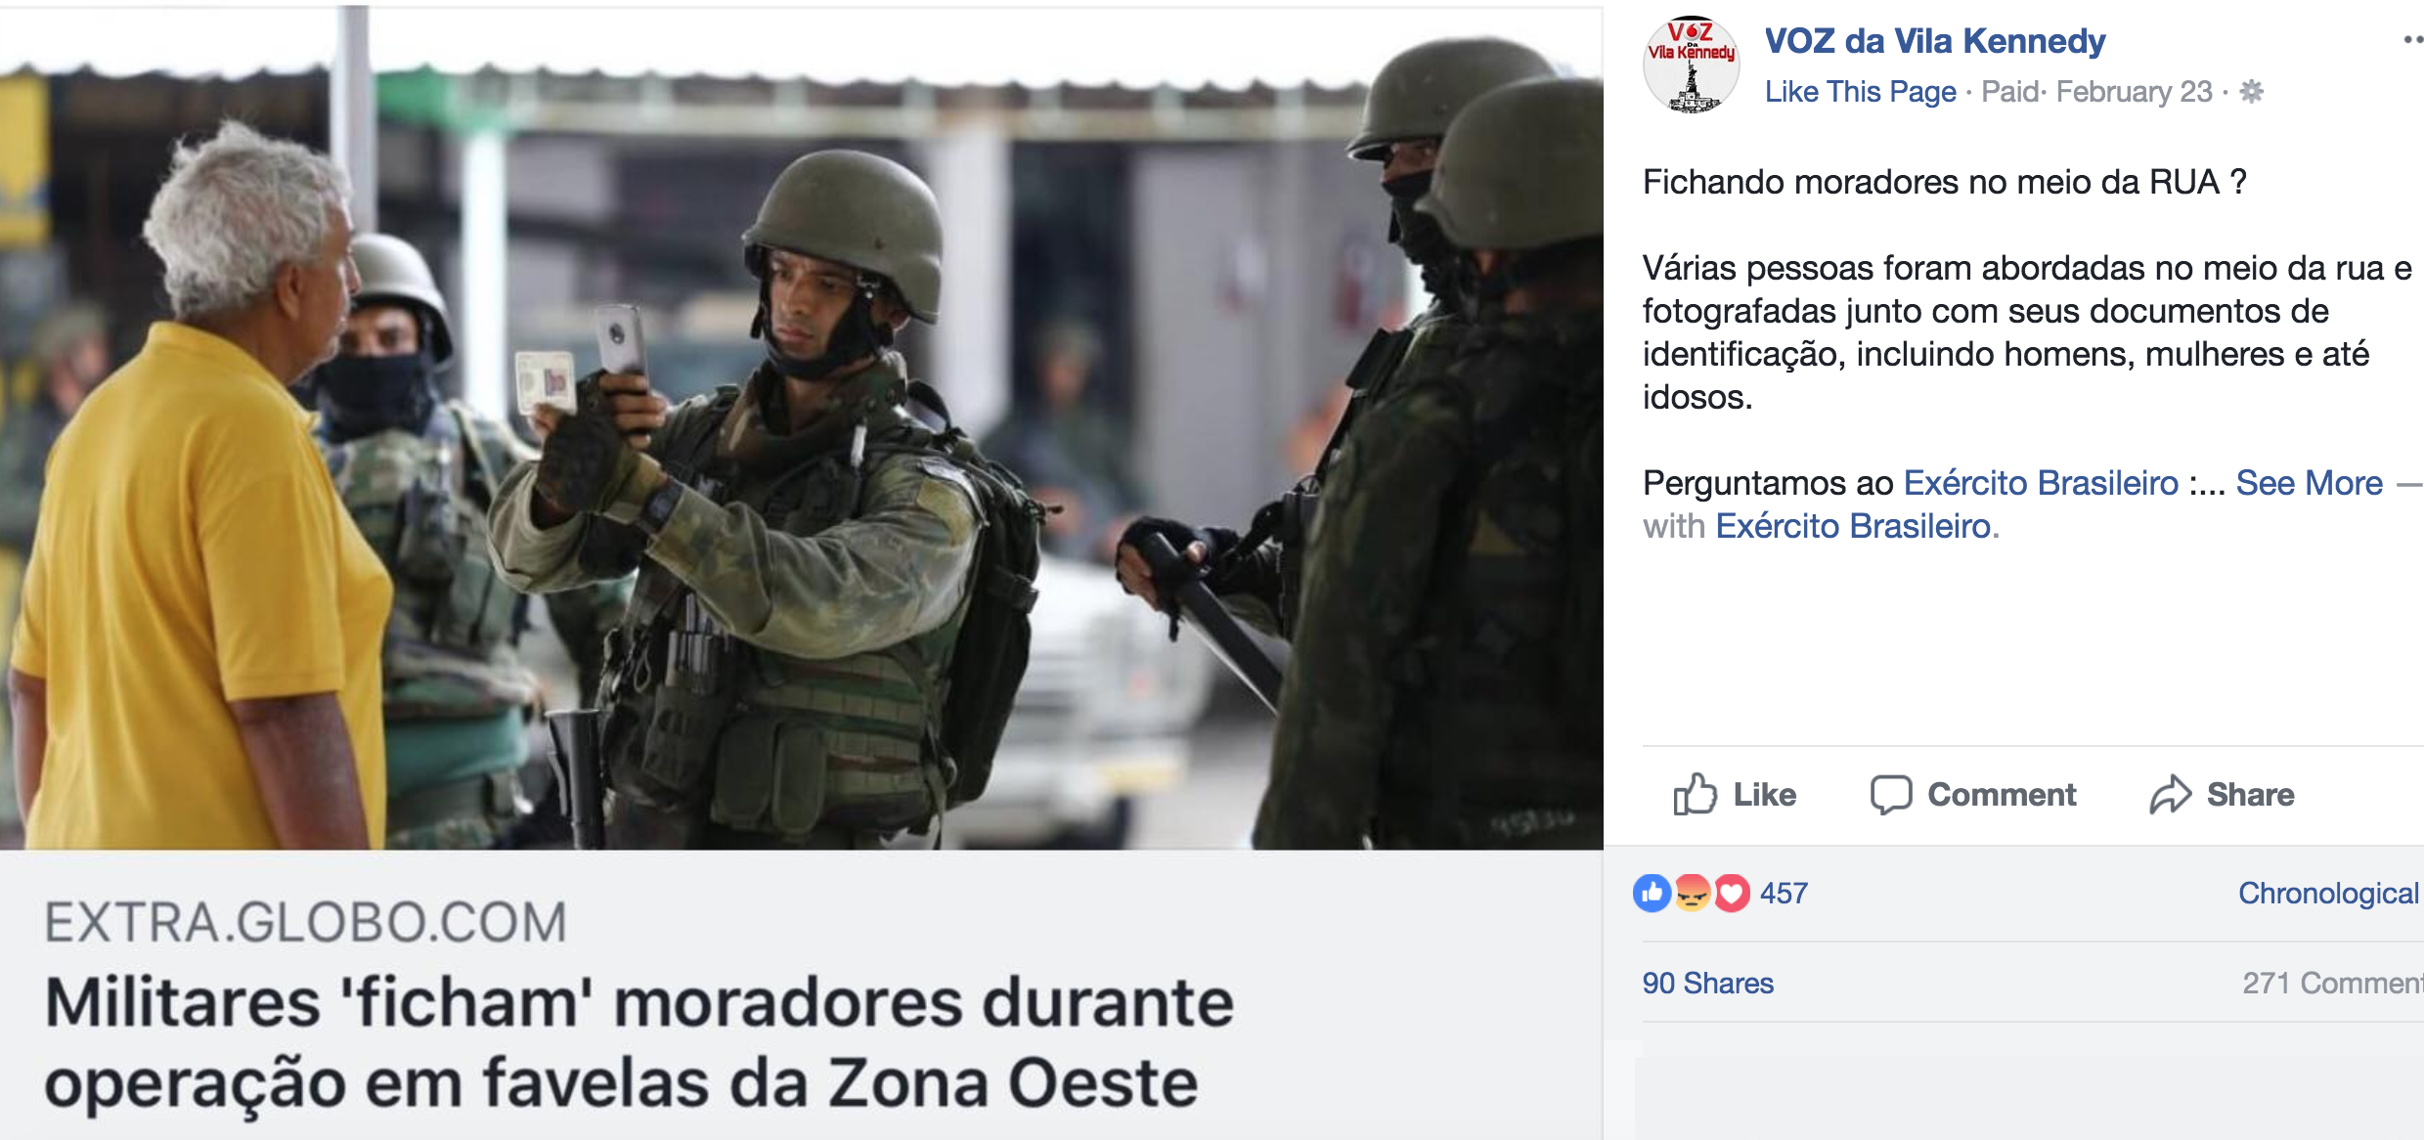This screenshot has width=2424, height=1140.
Task: Click the Share arrow icon
Action: [x=2170, y=794]
